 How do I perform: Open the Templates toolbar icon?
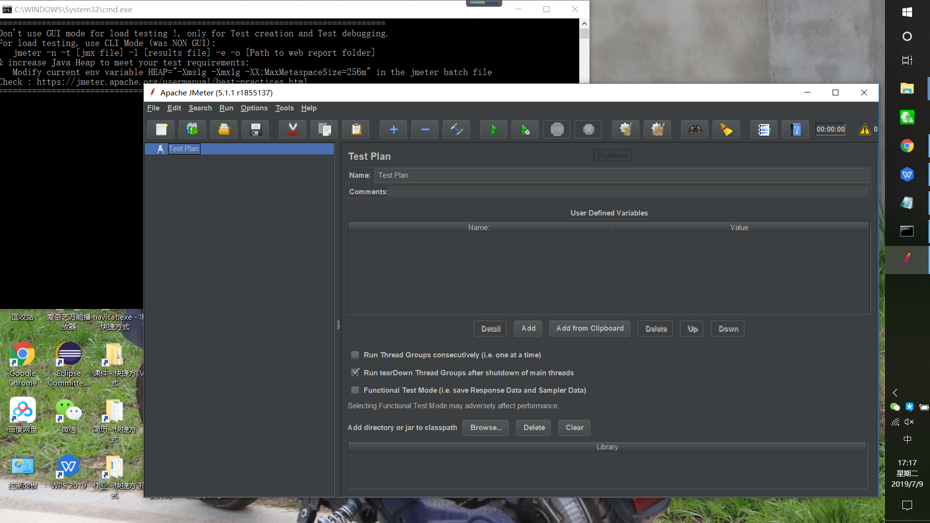click(x=192, y=129)
